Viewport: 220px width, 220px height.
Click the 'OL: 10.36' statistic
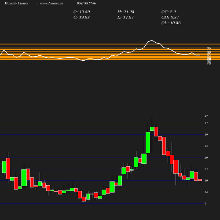point(171,23)
